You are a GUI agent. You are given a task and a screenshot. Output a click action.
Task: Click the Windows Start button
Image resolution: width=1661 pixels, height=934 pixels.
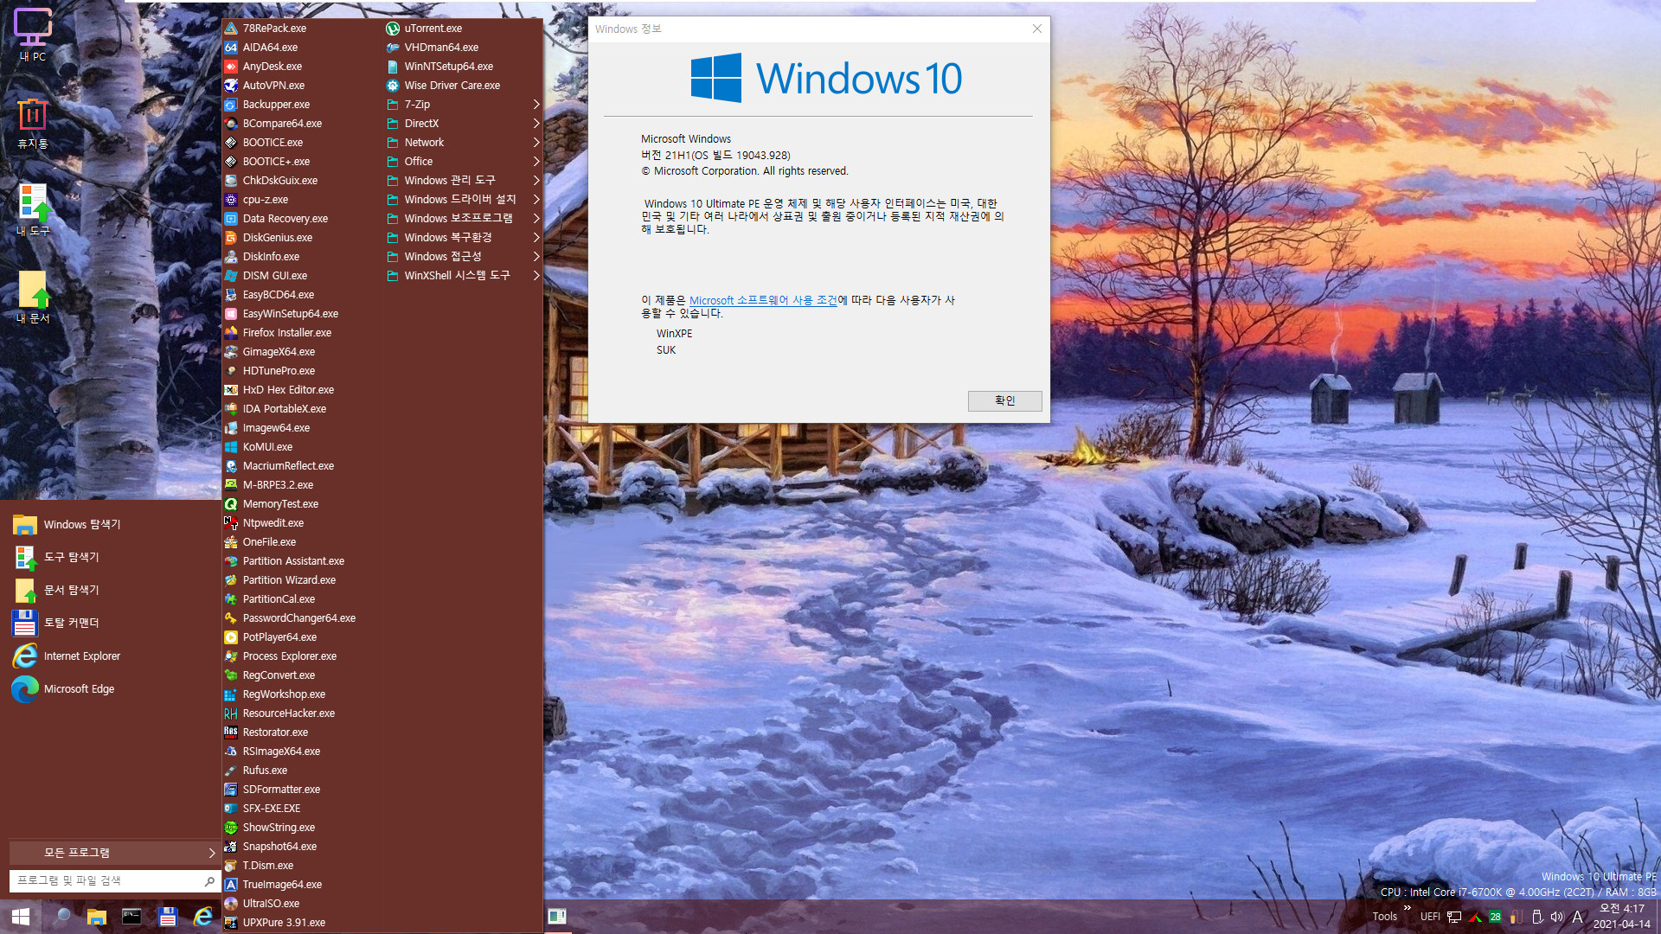pos(21,917)
